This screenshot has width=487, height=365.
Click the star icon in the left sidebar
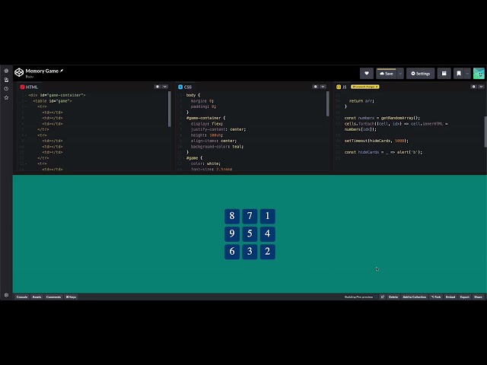6,98
